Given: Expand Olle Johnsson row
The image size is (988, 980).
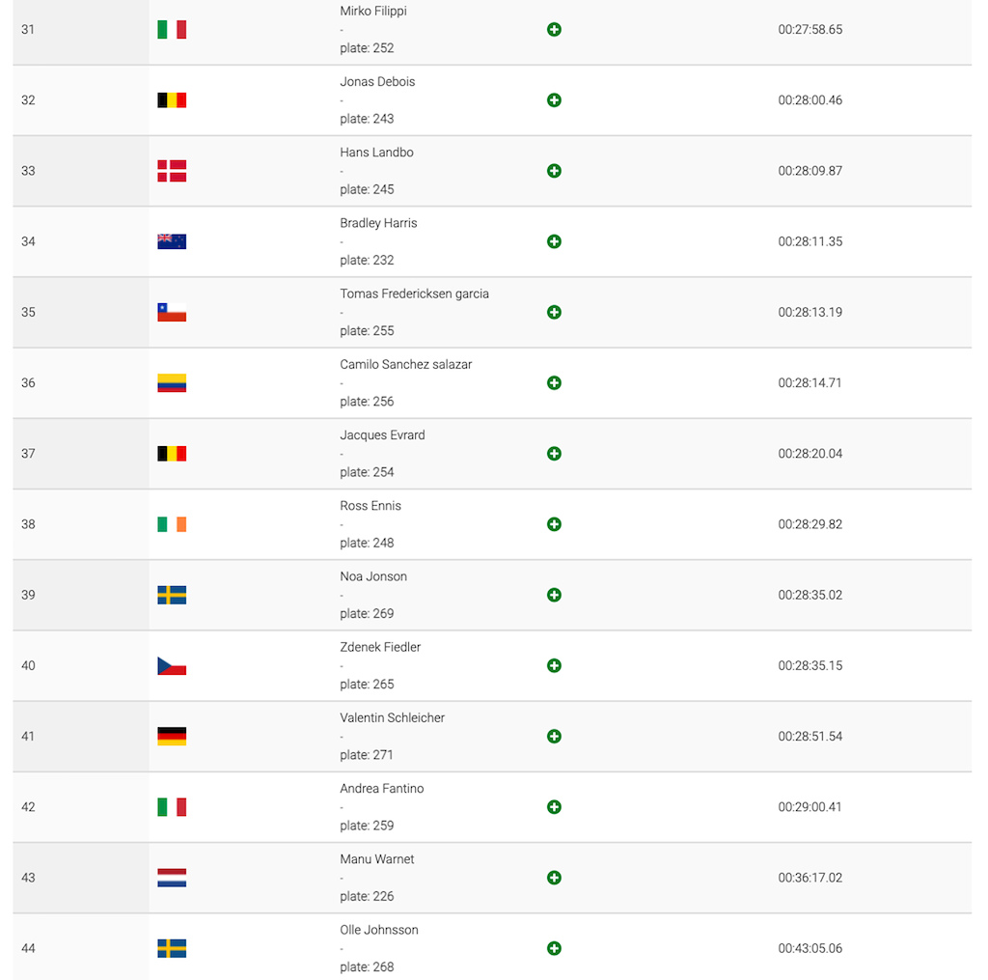Looking at the screenshot, I should 554,948.
